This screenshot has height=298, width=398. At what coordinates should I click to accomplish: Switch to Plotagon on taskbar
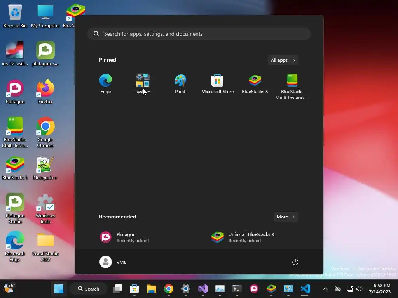pyautogui.click(x=254, y=289)
